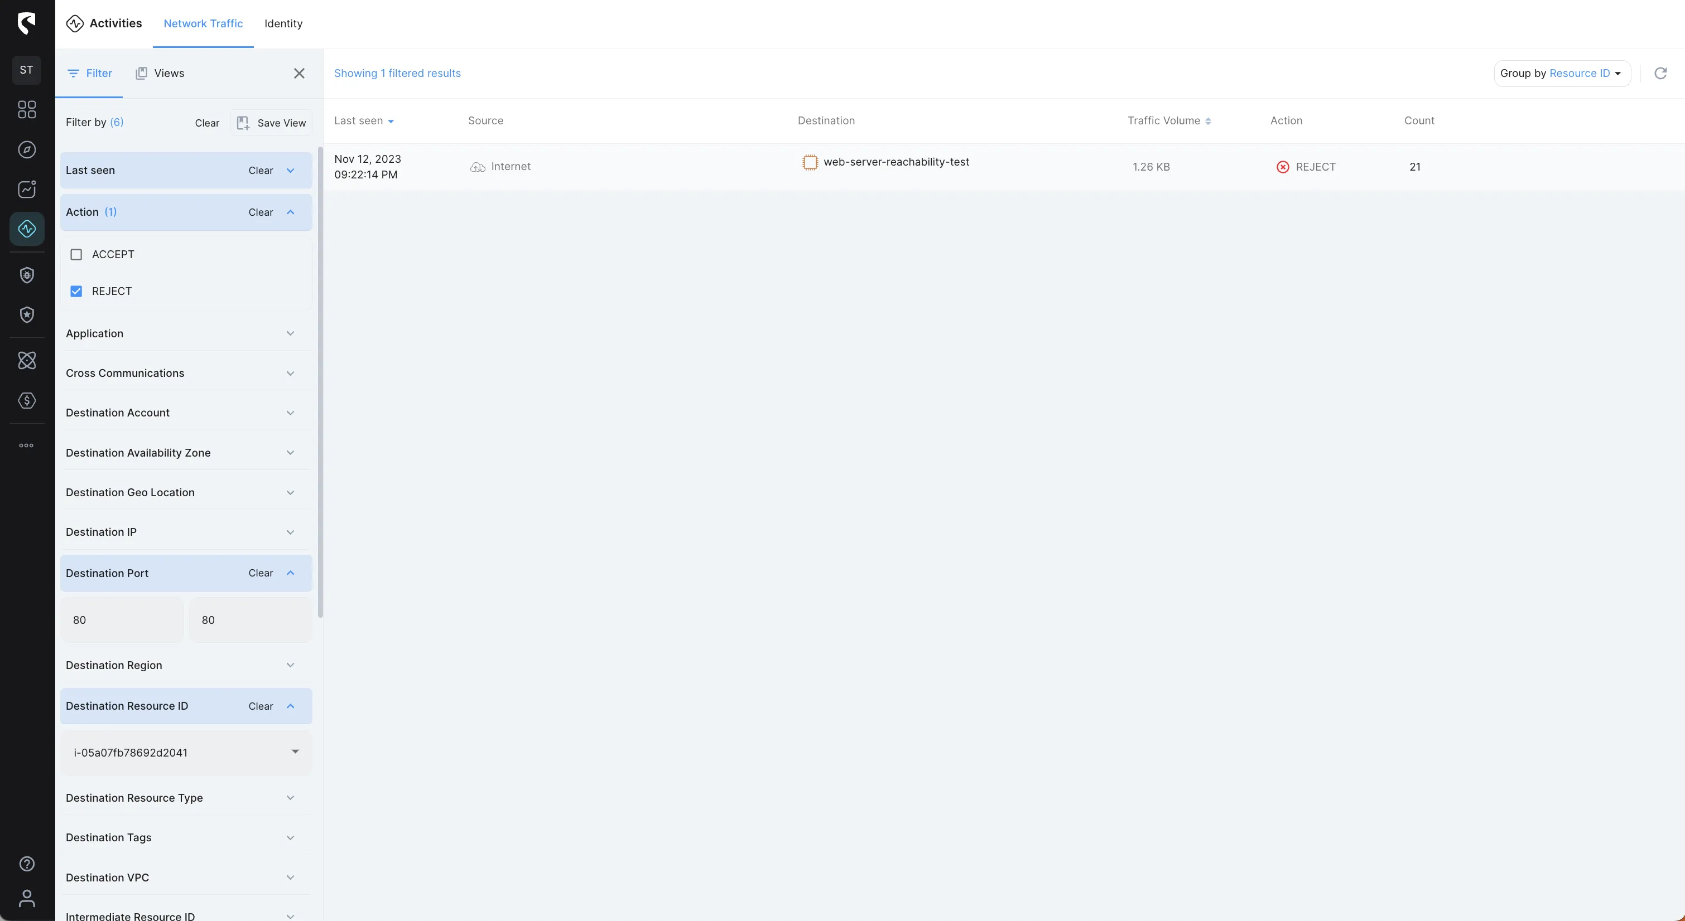The image size is (1685, 921).
Task: Click the web-server-reachability-test instance icon
Action: click(810, 162)
